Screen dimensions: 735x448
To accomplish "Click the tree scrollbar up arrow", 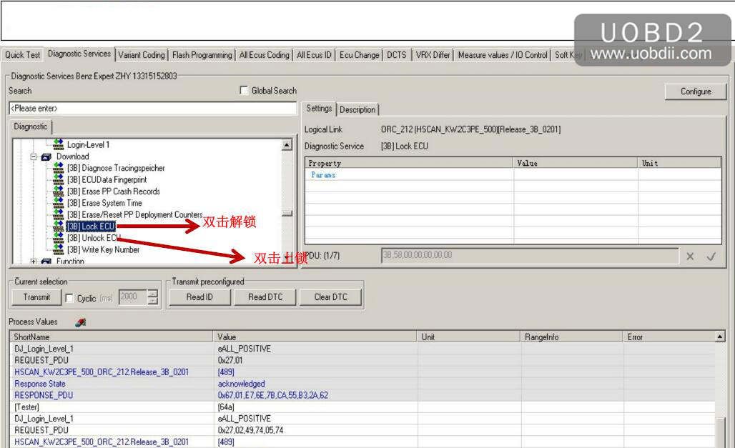I will (287, 145).
